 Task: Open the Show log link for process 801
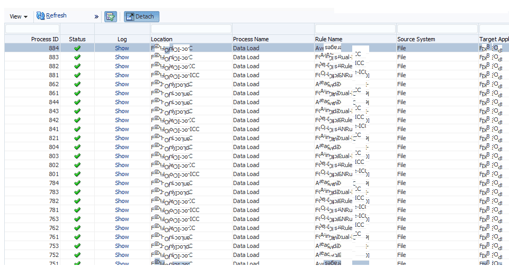(x=122, y=174)
